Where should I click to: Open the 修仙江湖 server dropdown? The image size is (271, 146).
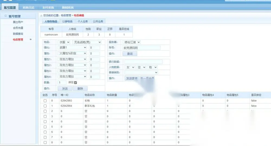click(131, 42)
